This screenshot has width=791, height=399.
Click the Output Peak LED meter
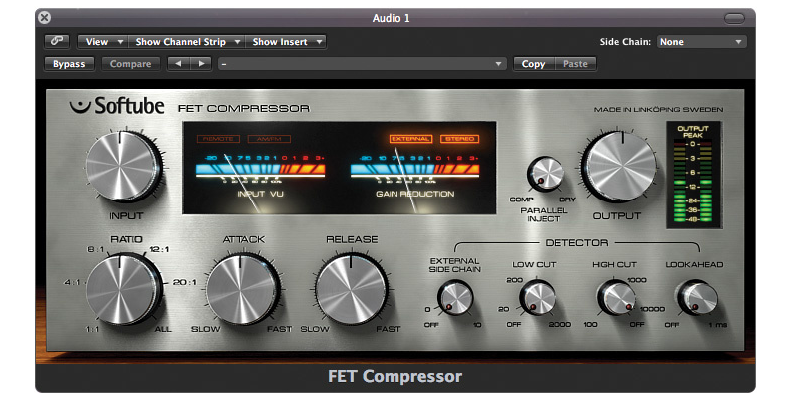coord(693,175)
